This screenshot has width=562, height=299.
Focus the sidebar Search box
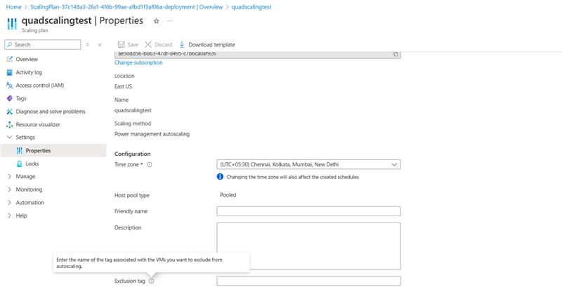43,45
